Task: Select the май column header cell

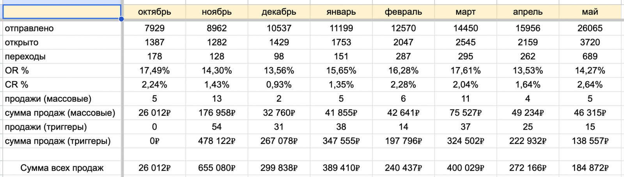Action: coord(590,12)
